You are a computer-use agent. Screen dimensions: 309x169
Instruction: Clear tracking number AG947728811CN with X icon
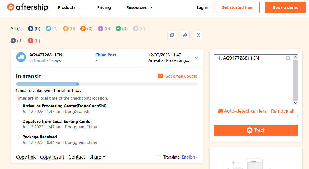[x=288, y=58]
